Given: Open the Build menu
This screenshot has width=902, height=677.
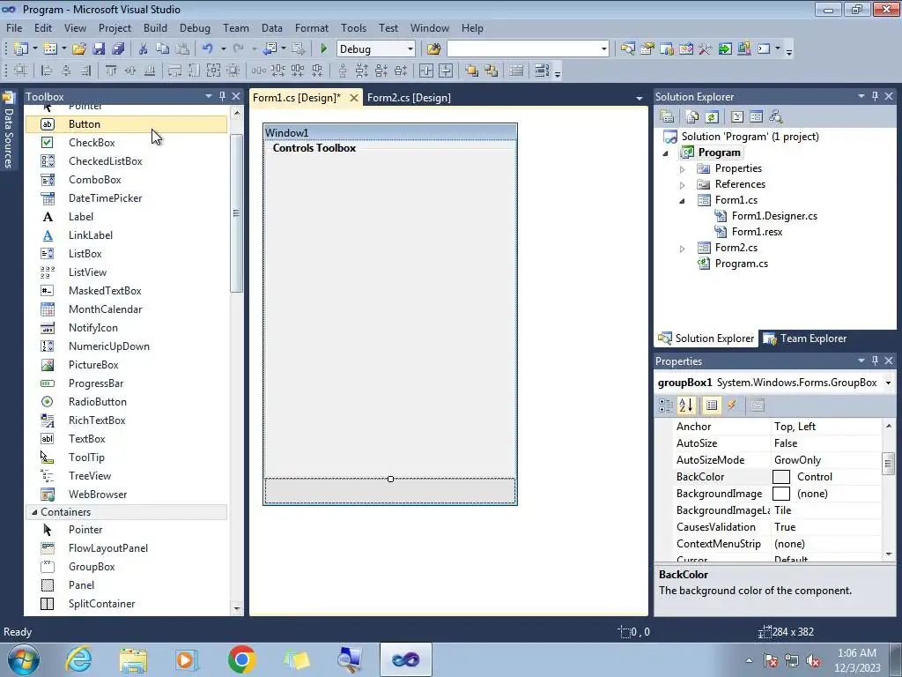Looking at the screenshot, I should 155,27.
